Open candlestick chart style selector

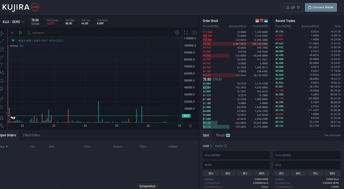coord(20,33)
